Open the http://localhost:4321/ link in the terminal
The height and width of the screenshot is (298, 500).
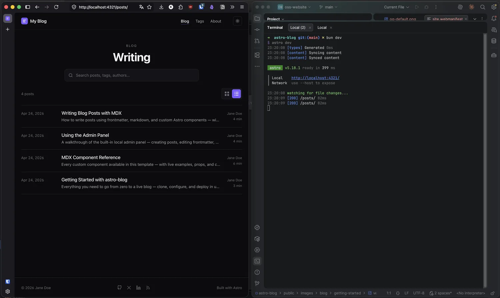315,78
